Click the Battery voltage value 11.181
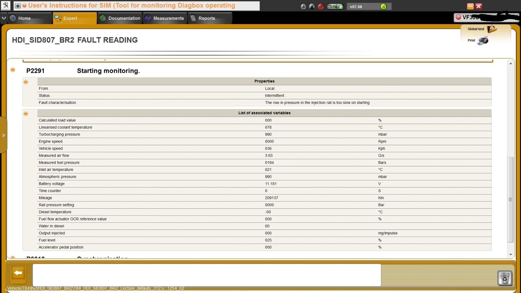 [x=271, y=184]
